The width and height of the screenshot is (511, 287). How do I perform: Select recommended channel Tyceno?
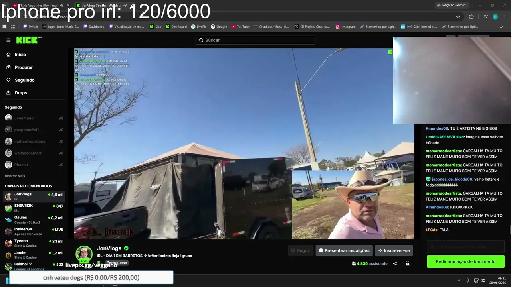[x=33, y=243]
